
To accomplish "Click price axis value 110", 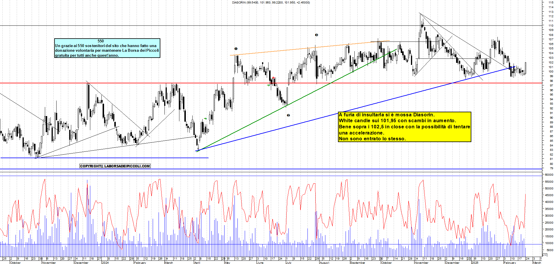I will tap(551, 25).
